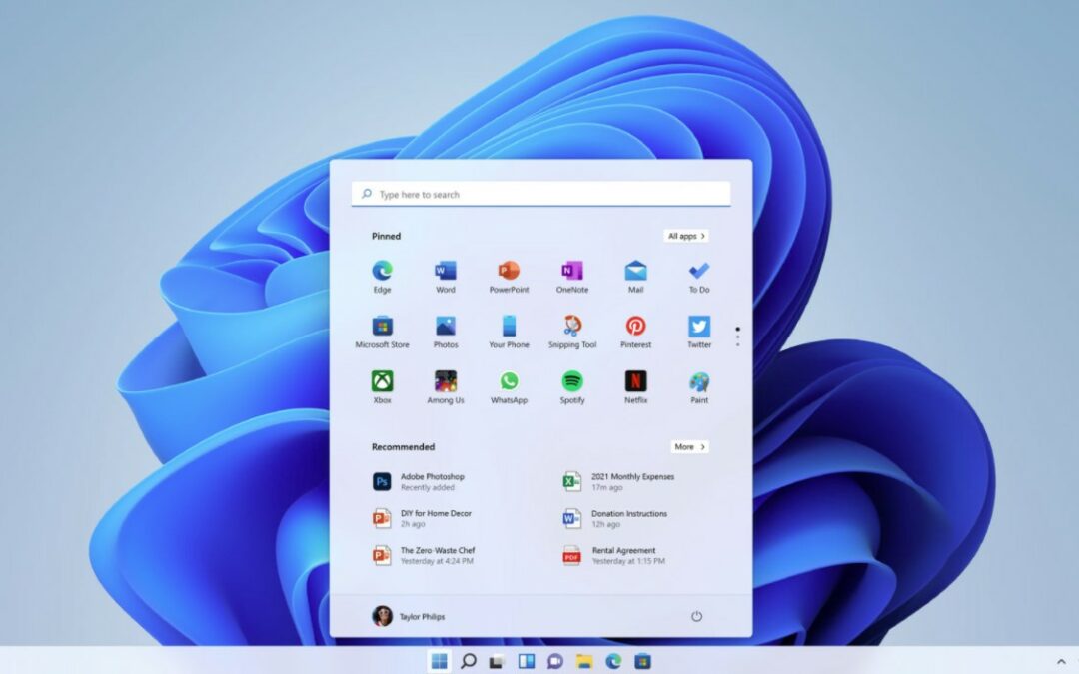Open the Photos app
Screen dimensions: 1079x674
coord(446,327)
